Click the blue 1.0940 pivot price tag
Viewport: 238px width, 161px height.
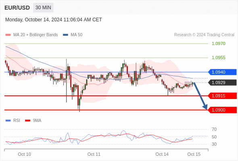point(222,72)
